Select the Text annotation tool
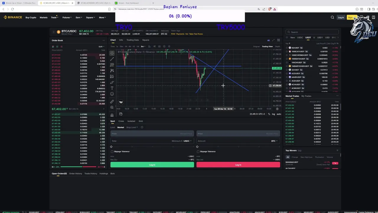This screenshot has width=378, height=213. pos(112,88)
